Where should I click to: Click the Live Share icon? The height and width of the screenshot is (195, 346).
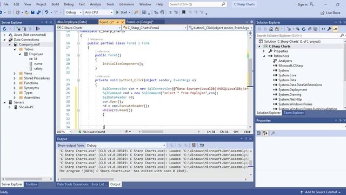point(322,13)
